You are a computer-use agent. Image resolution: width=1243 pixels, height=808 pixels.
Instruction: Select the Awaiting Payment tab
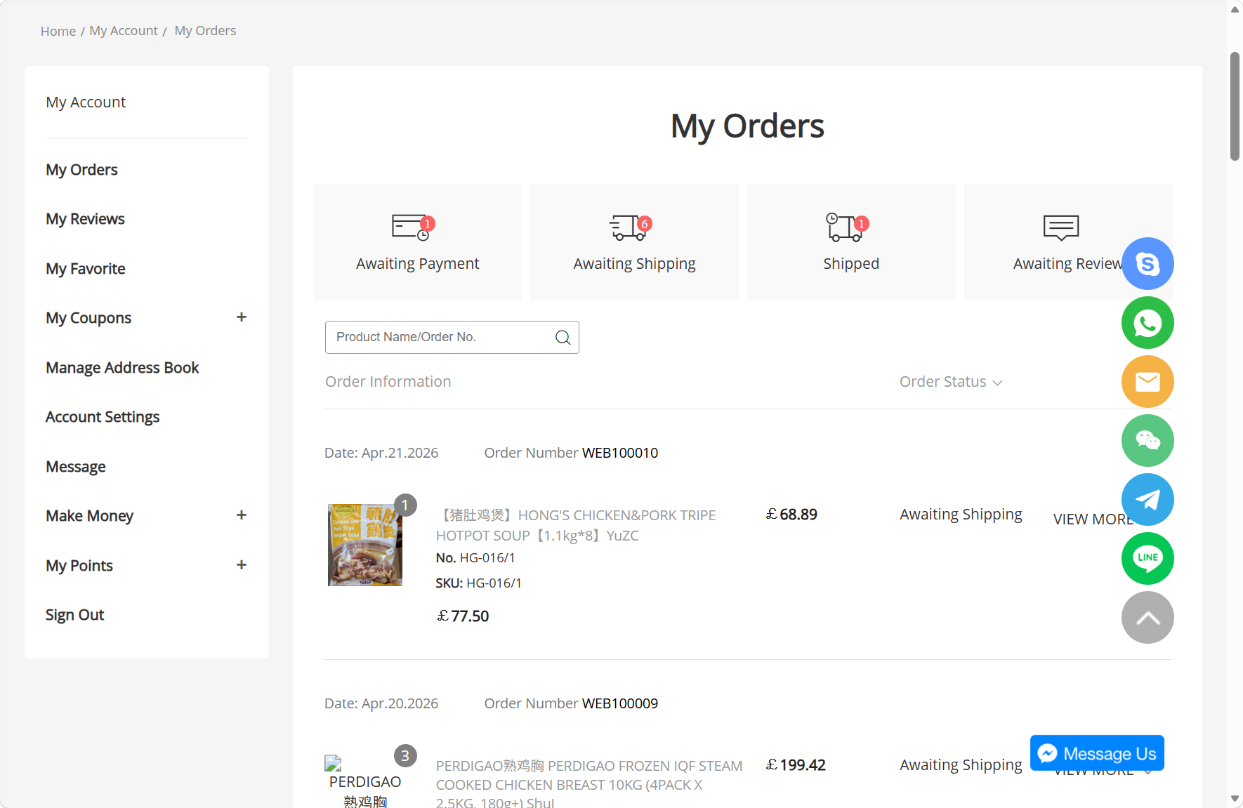[418, 242]
